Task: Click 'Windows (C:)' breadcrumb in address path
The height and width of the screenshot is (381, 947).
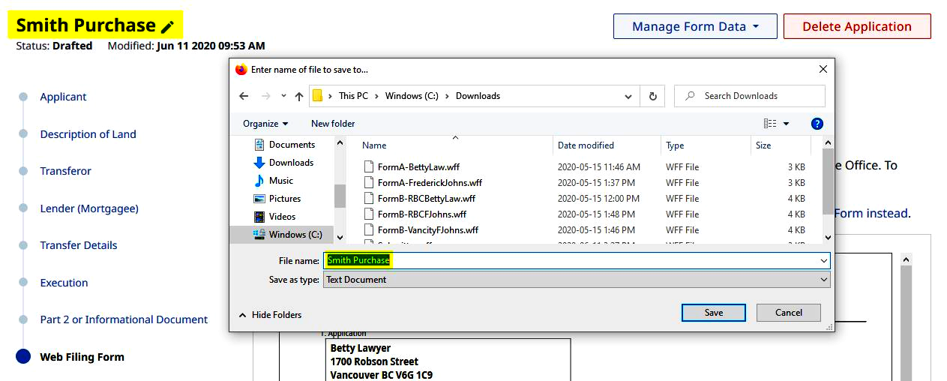Action: click(x=412, y=96)
